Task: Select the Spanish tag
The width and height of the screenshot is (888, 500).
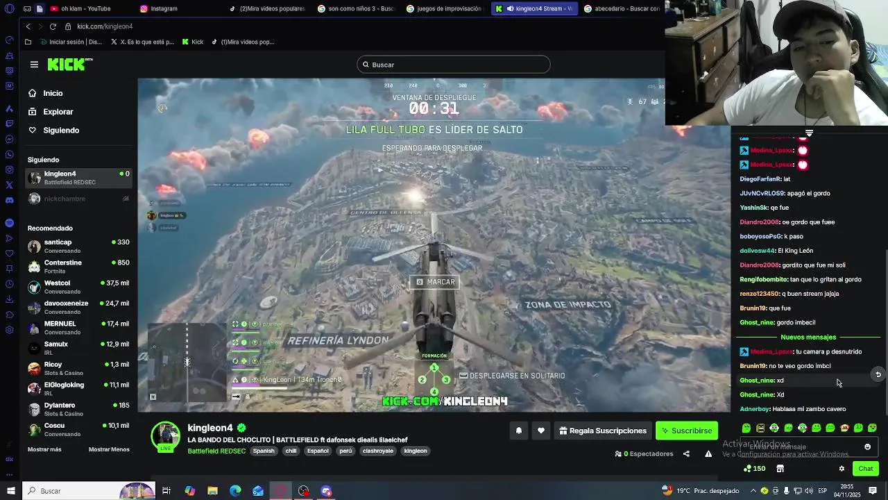Action: (264, 451)
